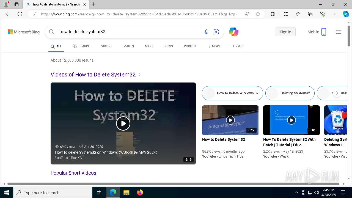Open Edge Settings and more menu

click(334, 14)
